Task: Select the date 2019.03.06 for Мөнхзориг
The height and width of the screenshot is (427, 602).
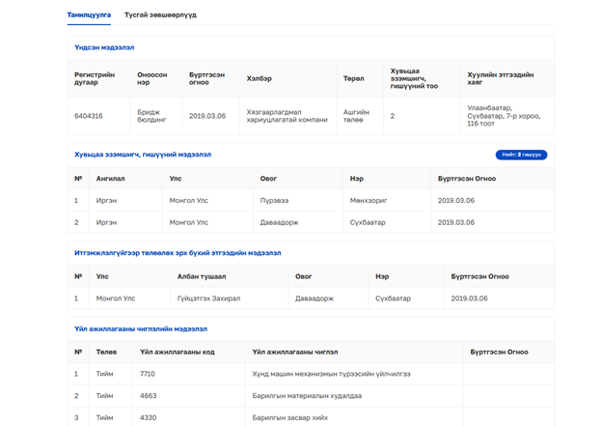Action: point(456,201)
